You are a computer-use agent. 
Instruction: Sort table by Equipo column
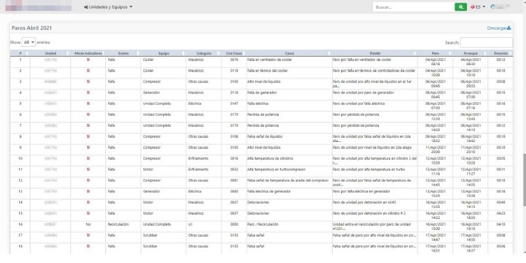[164, 53]
